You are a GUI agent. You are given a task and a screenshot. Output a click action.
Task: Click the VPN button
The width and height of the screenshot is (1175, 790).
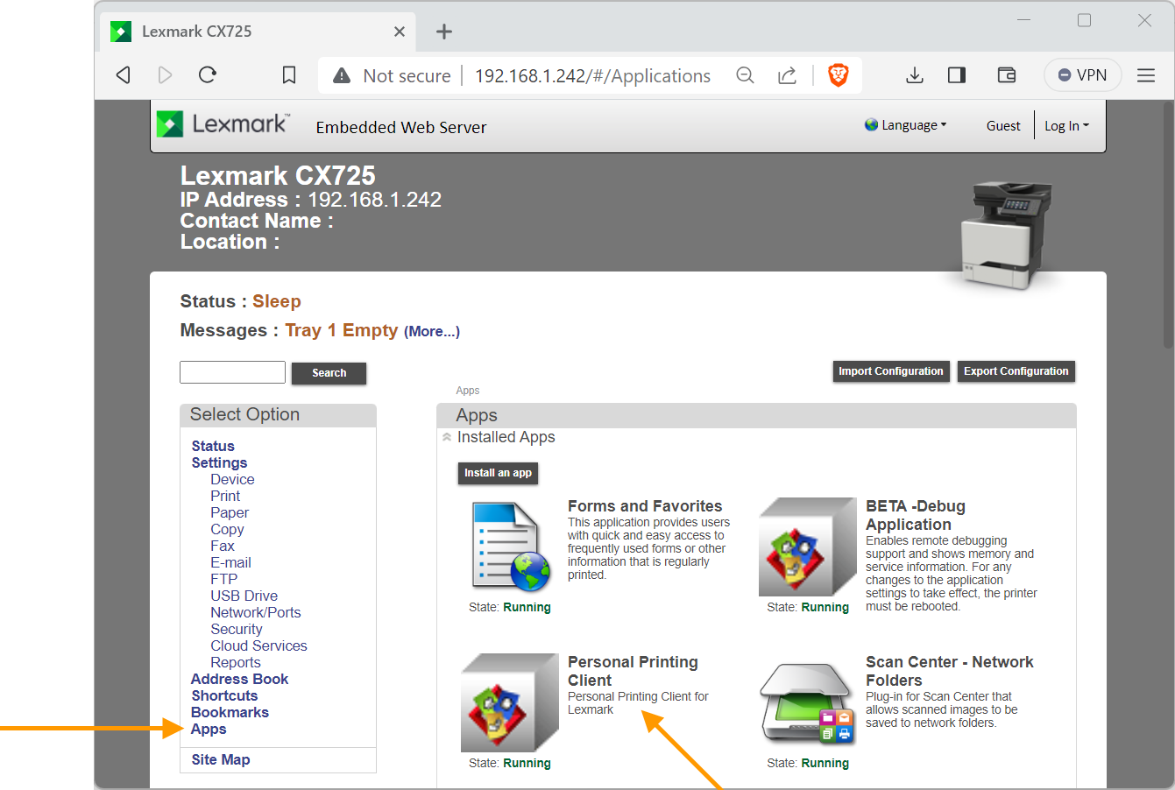tap(1083, 75)
